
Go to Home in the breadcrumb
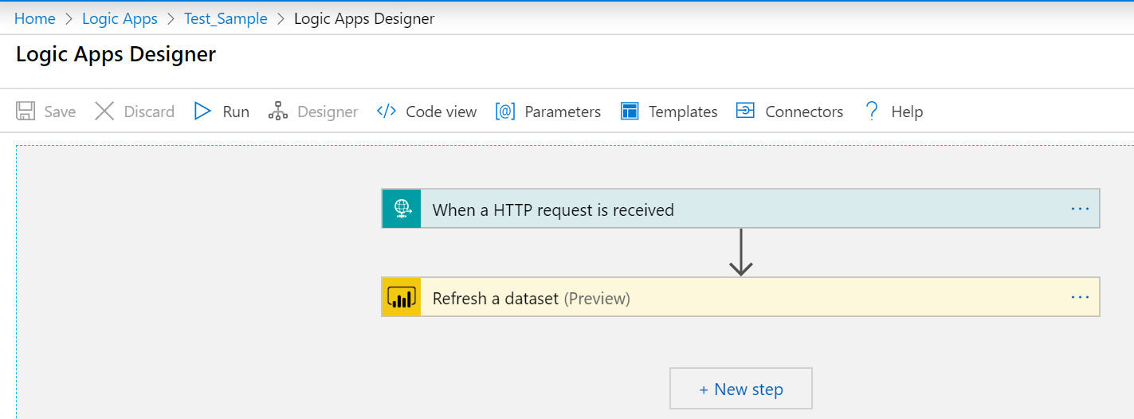(x=35, y=19)
